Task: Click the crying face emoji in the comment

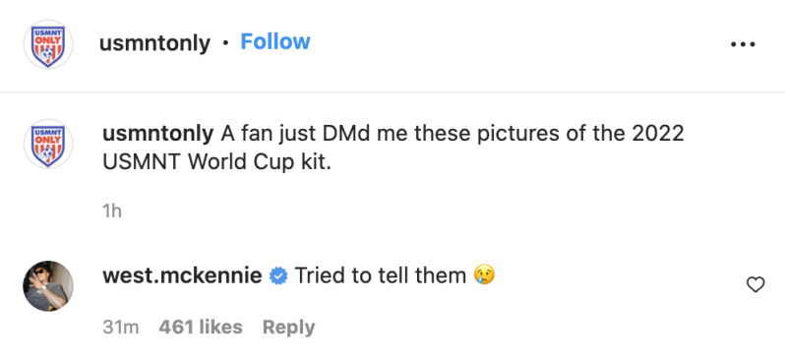Action: pyautogui.click(x=484, y=275)
